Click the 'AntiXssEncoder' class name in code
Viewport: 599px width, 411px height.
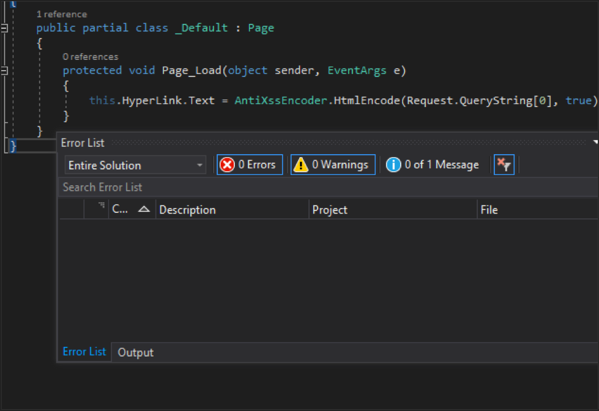pos(281,100)
